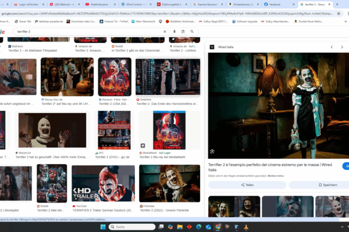The image size is (349, 232).
Task: Open the F app on the taskbar
Action: 237,227
